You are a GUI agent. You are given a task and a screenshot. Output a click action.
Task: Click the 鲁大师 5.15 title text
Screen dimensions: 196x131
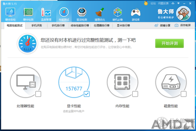10,4
